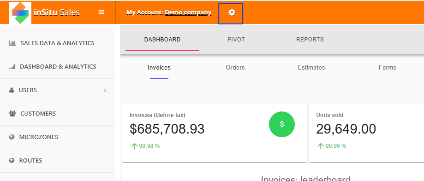Open the Estimates sub-tab
The height and width of the screenshot is (181, 424).
pyautogui.click(x=311, y=68)
